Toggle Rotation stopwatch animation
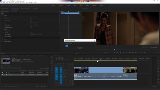The width and height of the screenshot is (160, 90). [x=4, y=24]
